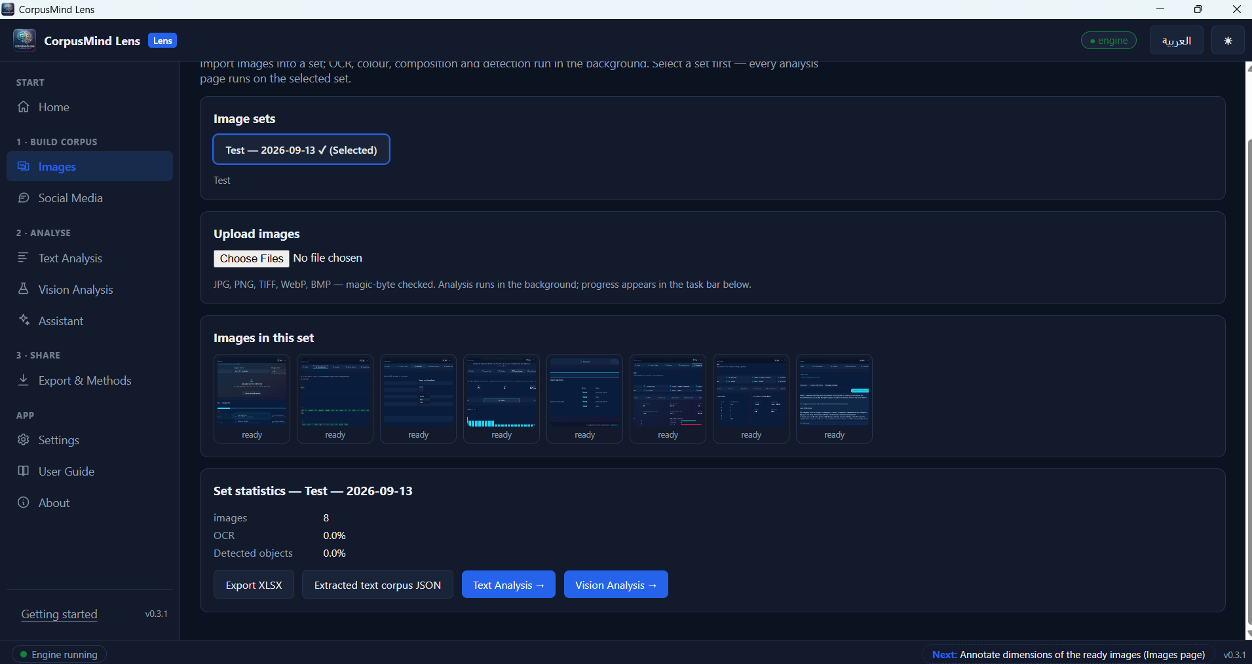Open the Assistant page
Image resolution: width=1252 pixels, height=664 pixels.
coord(90,321)
